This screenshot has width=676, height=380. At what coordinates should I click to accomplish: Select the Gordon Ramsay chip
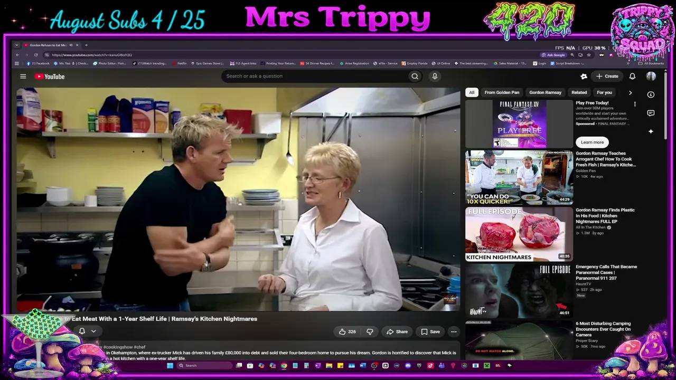pyautogui.click(x=545, y=92)
